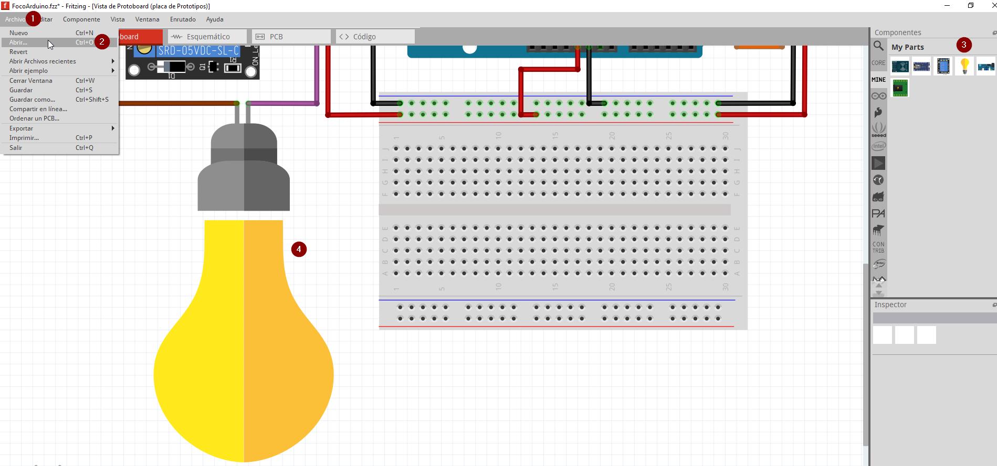Image resolution: width=997 pixels, height=466 pixels.
Task: Click the parts search magnifier icon
Action: [x=878, y=46]
